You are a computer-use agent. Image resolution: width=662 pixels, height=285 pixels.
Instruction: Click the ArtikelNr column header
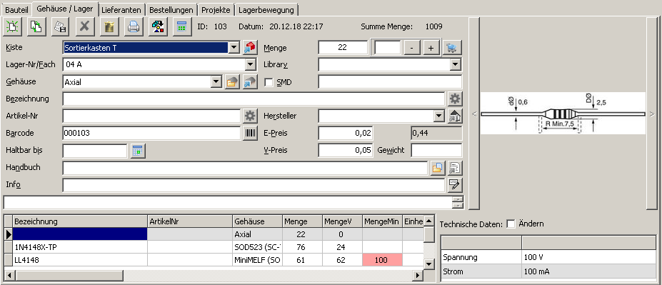190,221
